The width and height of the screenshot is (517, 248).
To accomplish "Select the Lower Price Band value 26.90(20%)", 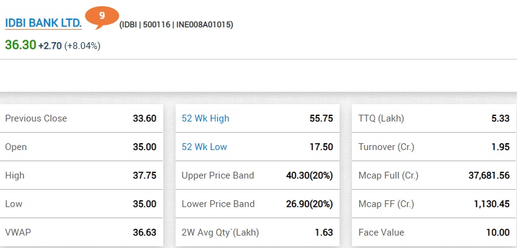I will [x=310, y=204].
